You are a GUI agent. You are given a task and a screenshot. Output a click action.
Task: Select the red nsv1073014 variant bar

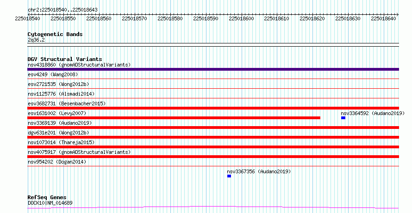click(213, 147)
